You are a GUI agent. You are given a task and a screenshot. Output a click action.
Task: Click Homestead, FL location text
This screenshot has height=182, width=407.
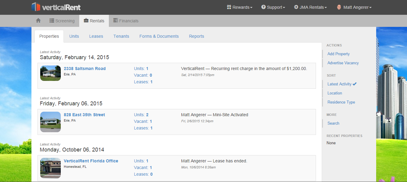tap(75, 167)
